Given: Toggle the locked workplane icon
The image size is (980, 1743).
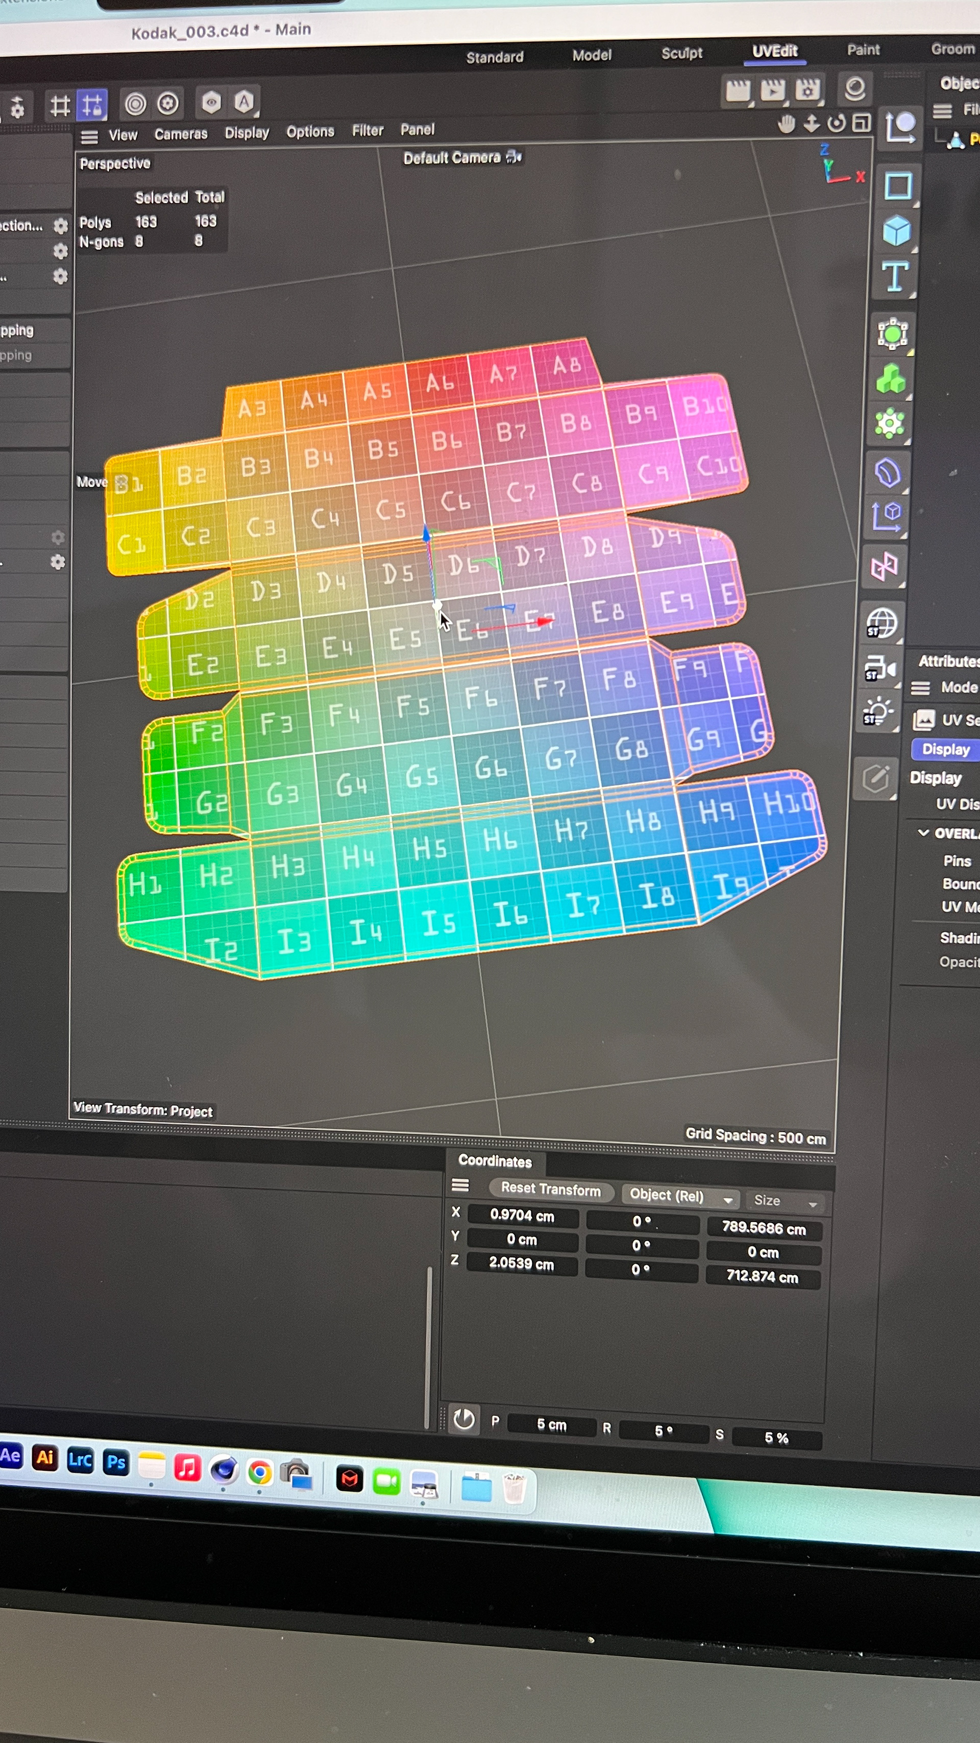Looking at the screenshot, I should [x=92, y=105].
